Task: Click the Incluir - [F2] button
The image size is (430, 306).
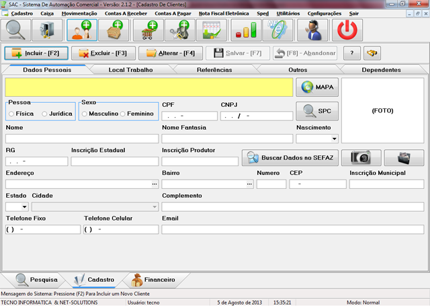Action: [36, 53]
